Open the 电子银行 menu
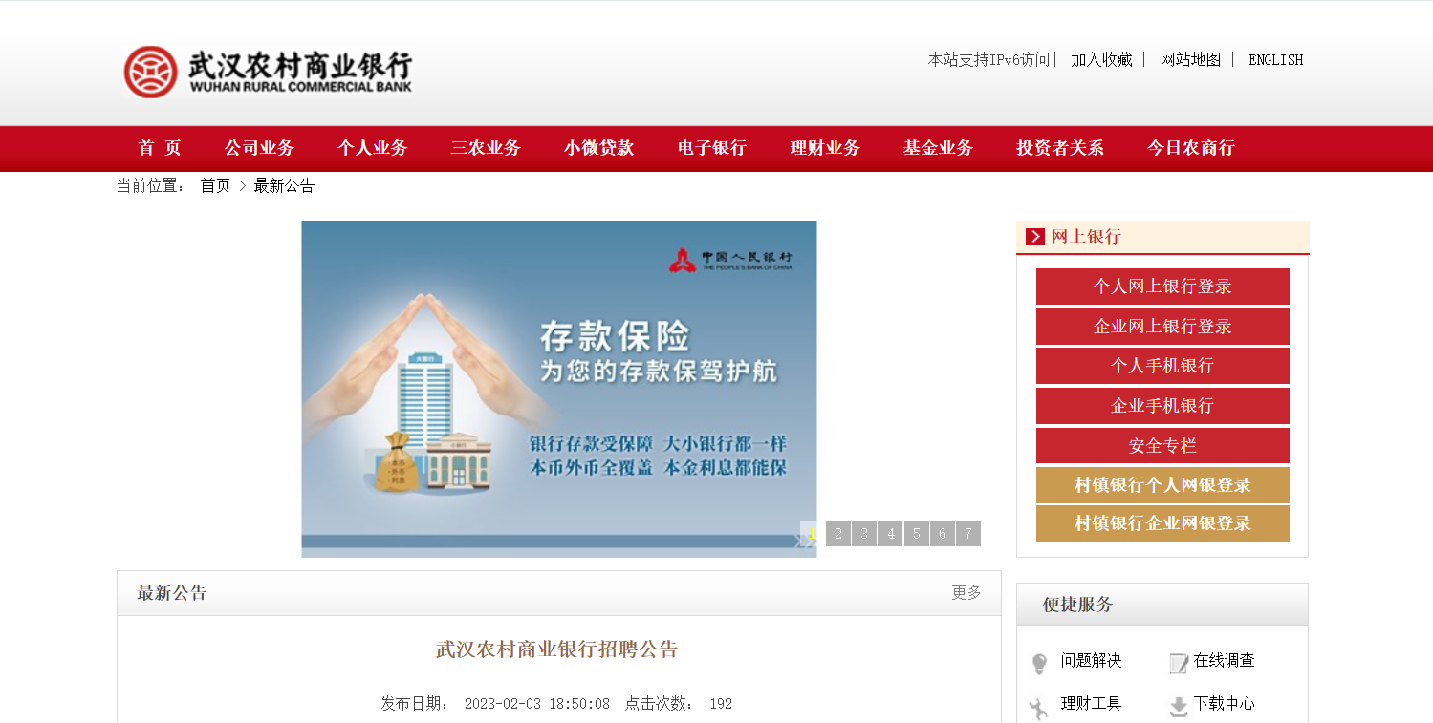 [712, 148]
